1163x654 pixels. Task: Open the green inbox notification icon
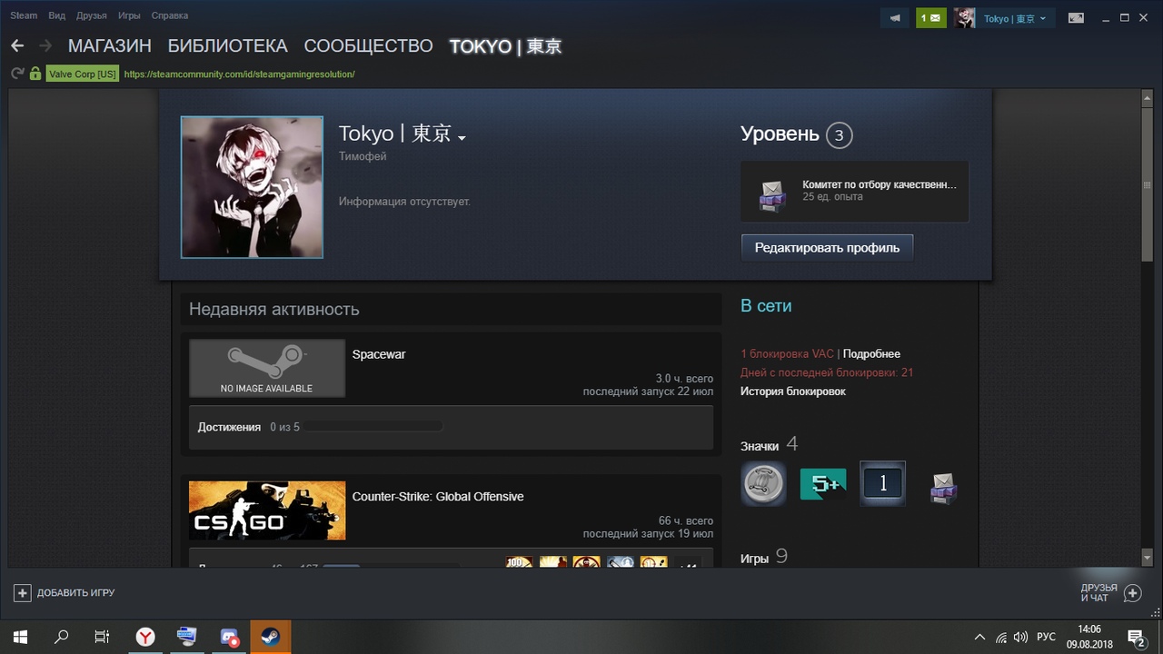click(931, 18)
